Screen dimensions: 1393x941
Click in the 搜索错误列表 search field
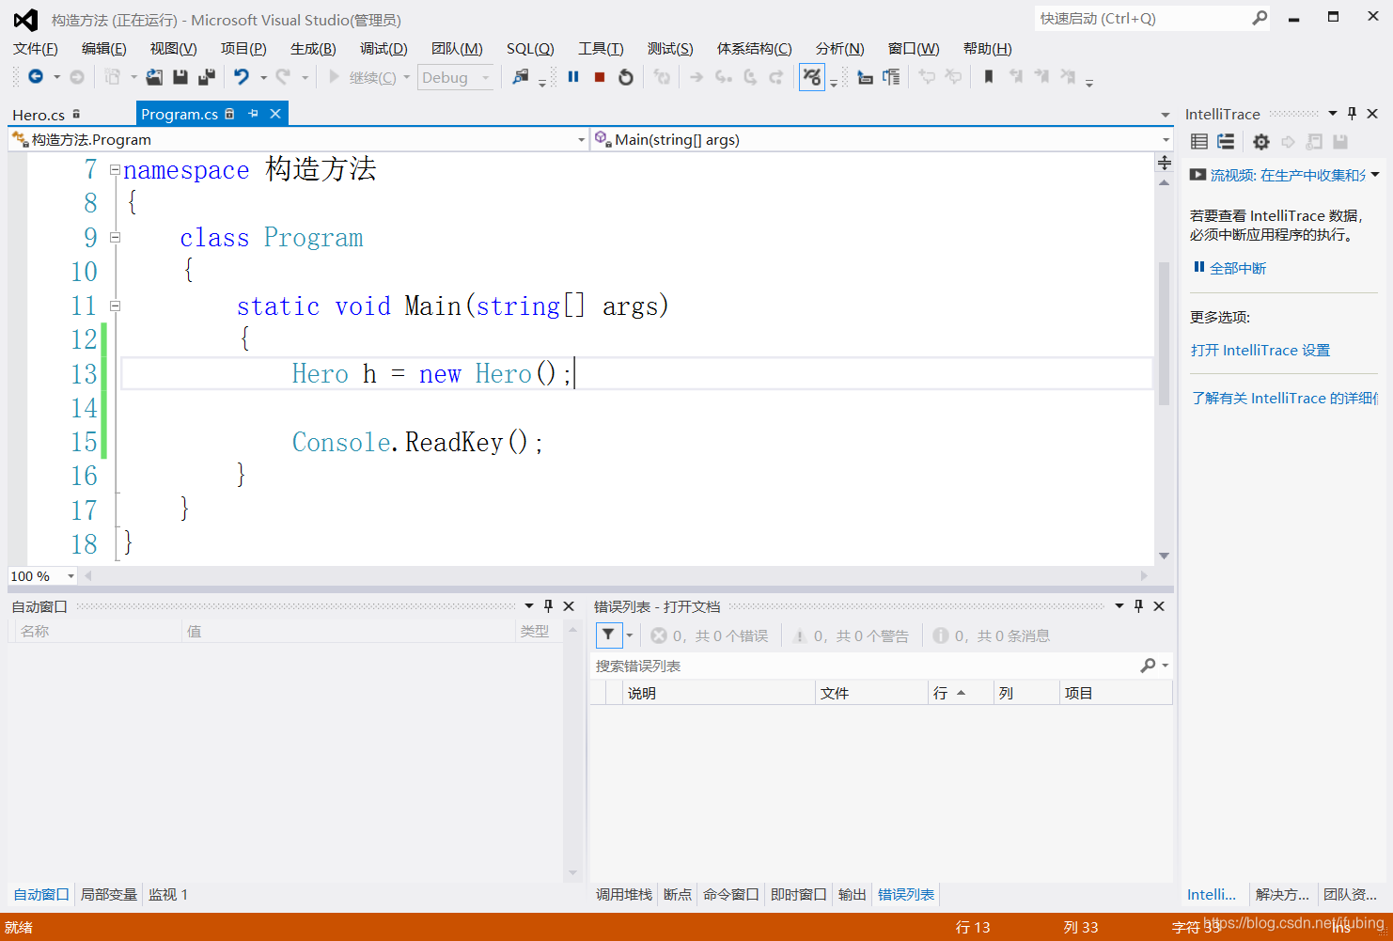pyautogui.click(x=865, y=666)
